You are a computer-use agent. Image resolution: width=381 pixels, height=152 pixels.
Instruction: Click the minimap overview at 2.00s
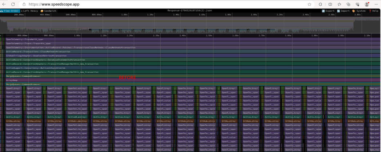pyautogui.click(x=254, y=25)
